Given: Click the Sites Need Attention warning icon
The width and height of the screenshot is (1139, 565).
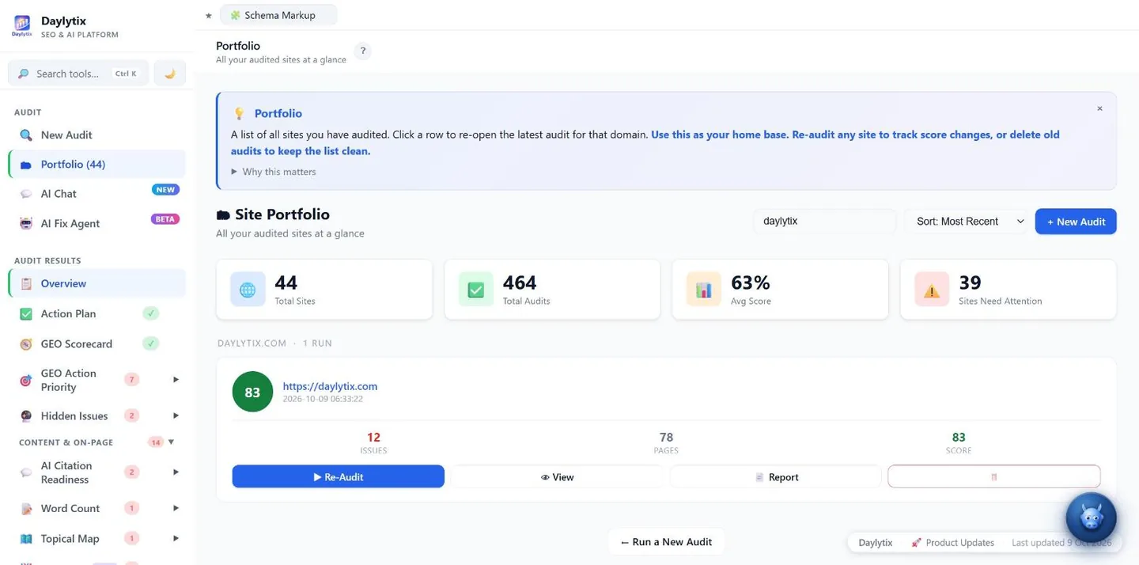Looking at the screenshot, I should 932,290.
